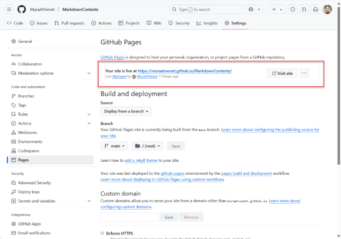Open the site options ellipsis menu
Viewport: 341px width, 239px height.
(x=304, y=73)
